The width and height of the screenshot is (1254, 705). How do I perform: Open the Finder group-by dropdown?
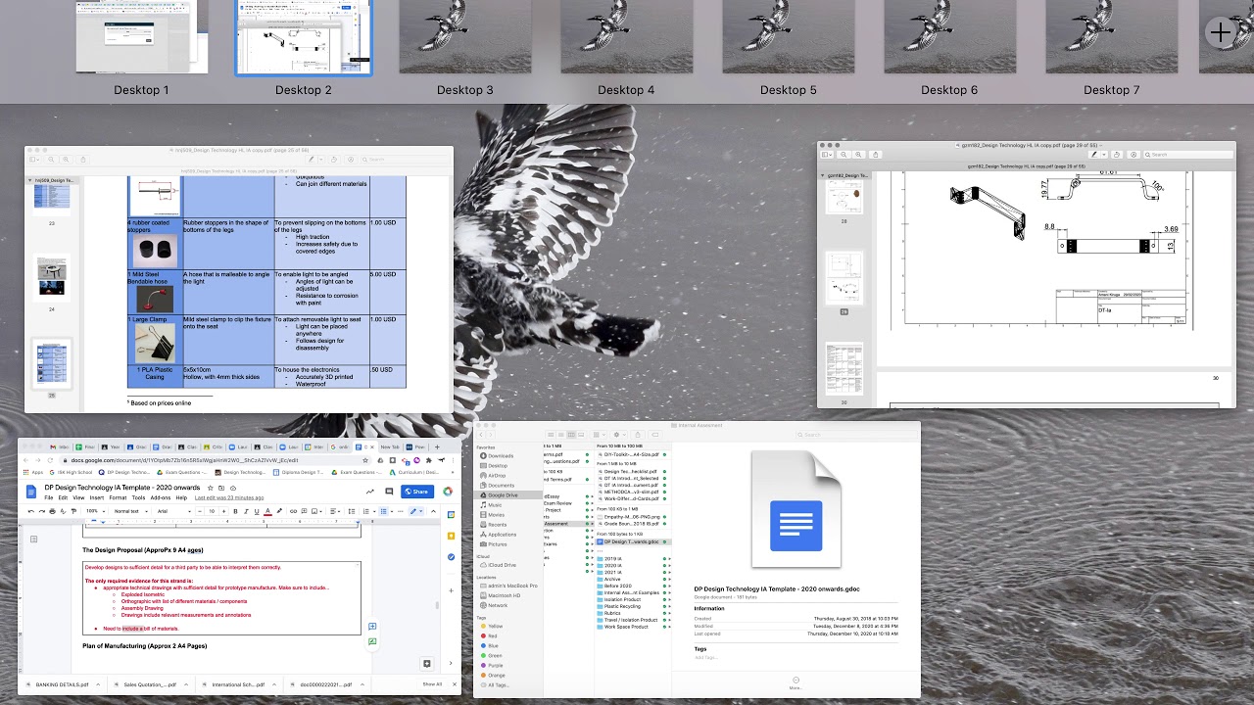598,435
